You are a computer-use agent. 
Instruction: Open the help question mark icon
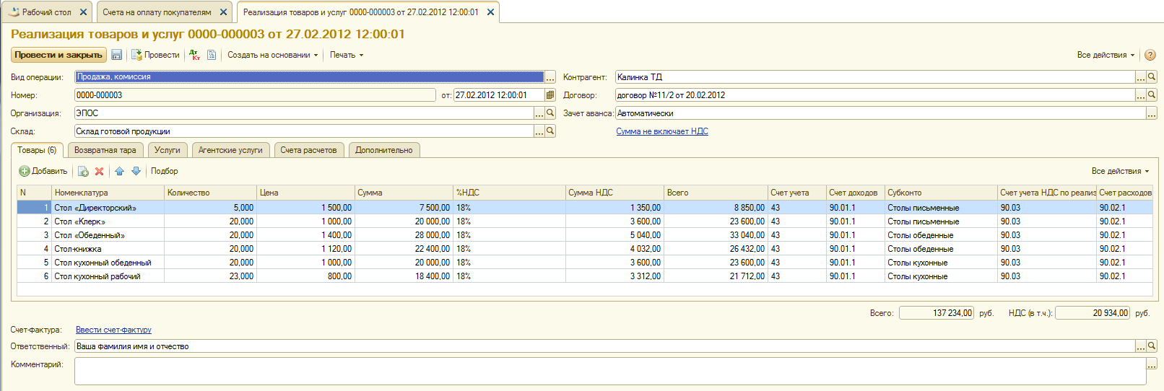pos(1150,55)
